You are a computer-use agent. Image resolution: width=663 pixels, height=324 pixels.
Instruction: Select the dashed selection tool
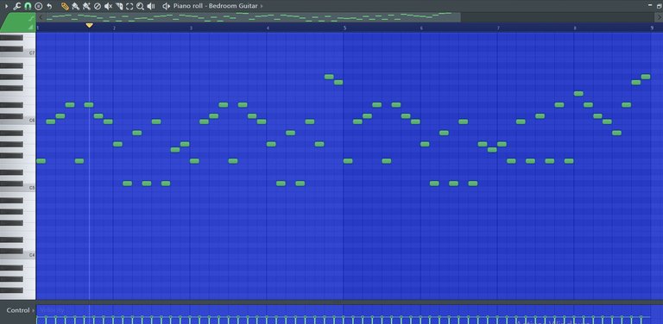click(x=129, y=6)
